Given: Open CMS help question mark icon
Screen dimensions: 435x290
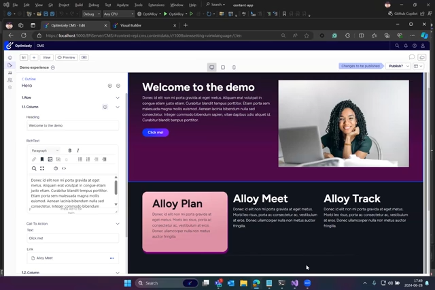Looking at the screenshot, I should [415, 46].
